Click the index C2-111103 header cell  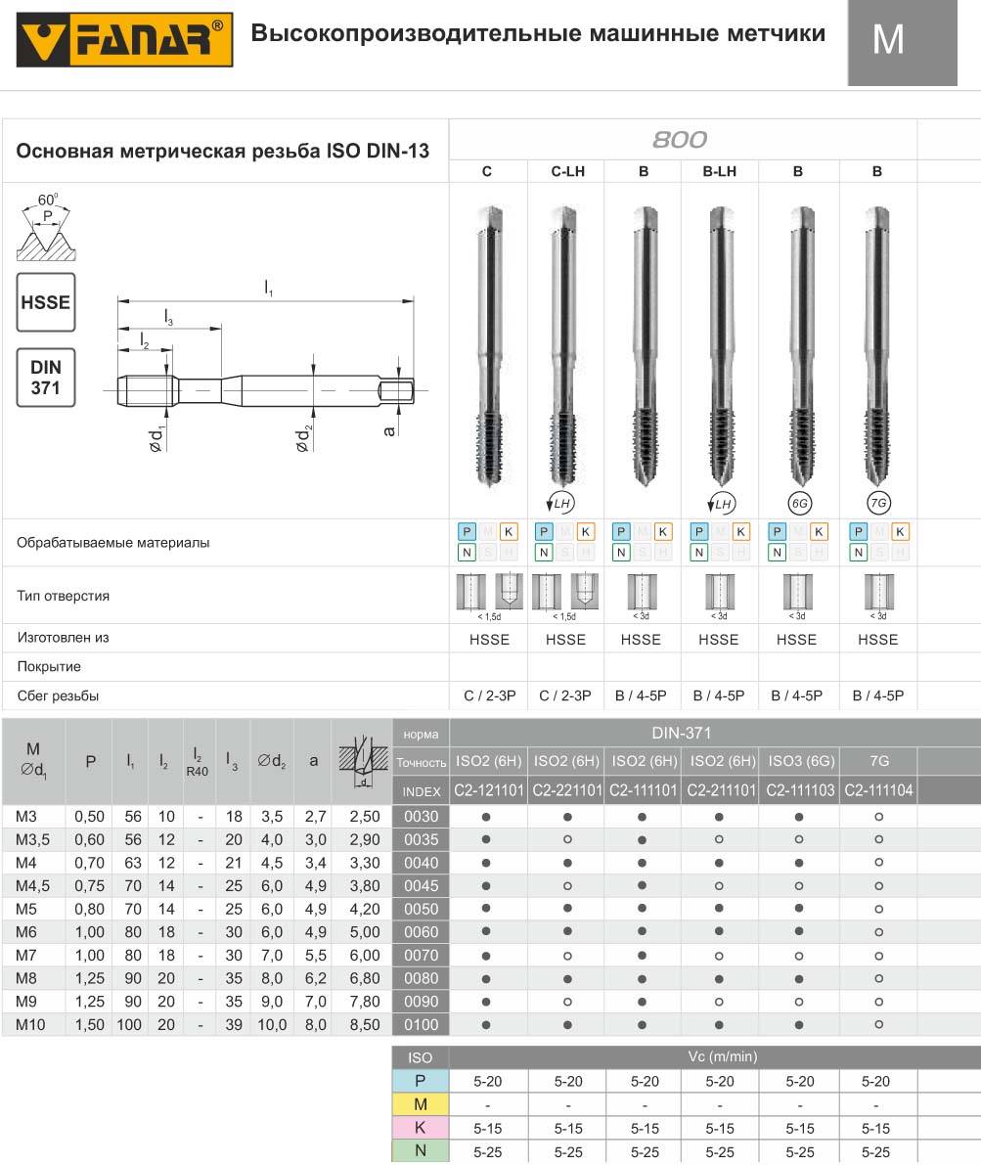[x=800, y=790]
